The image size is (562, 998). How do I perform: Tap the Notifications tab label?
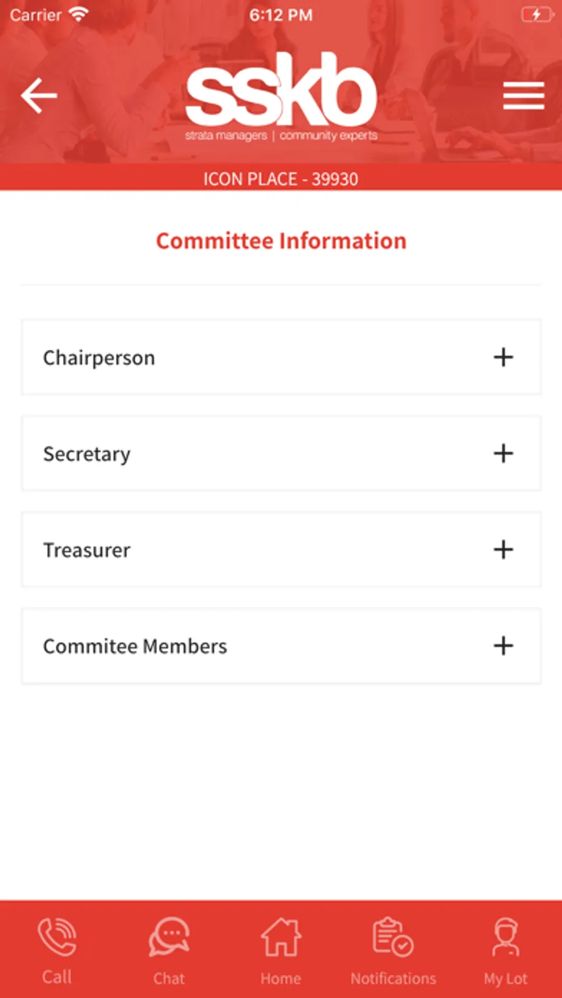tap(393, 978)
